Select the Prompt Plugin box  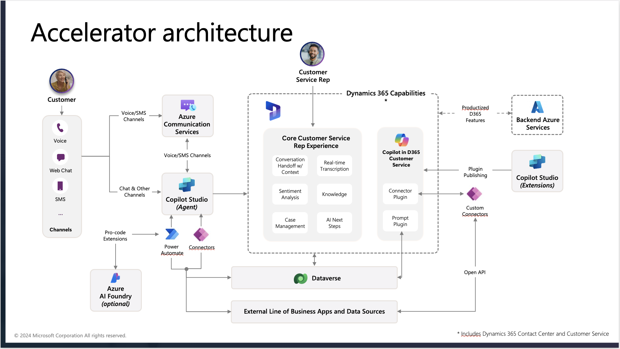pyautogui.click(x=400, y=221)
